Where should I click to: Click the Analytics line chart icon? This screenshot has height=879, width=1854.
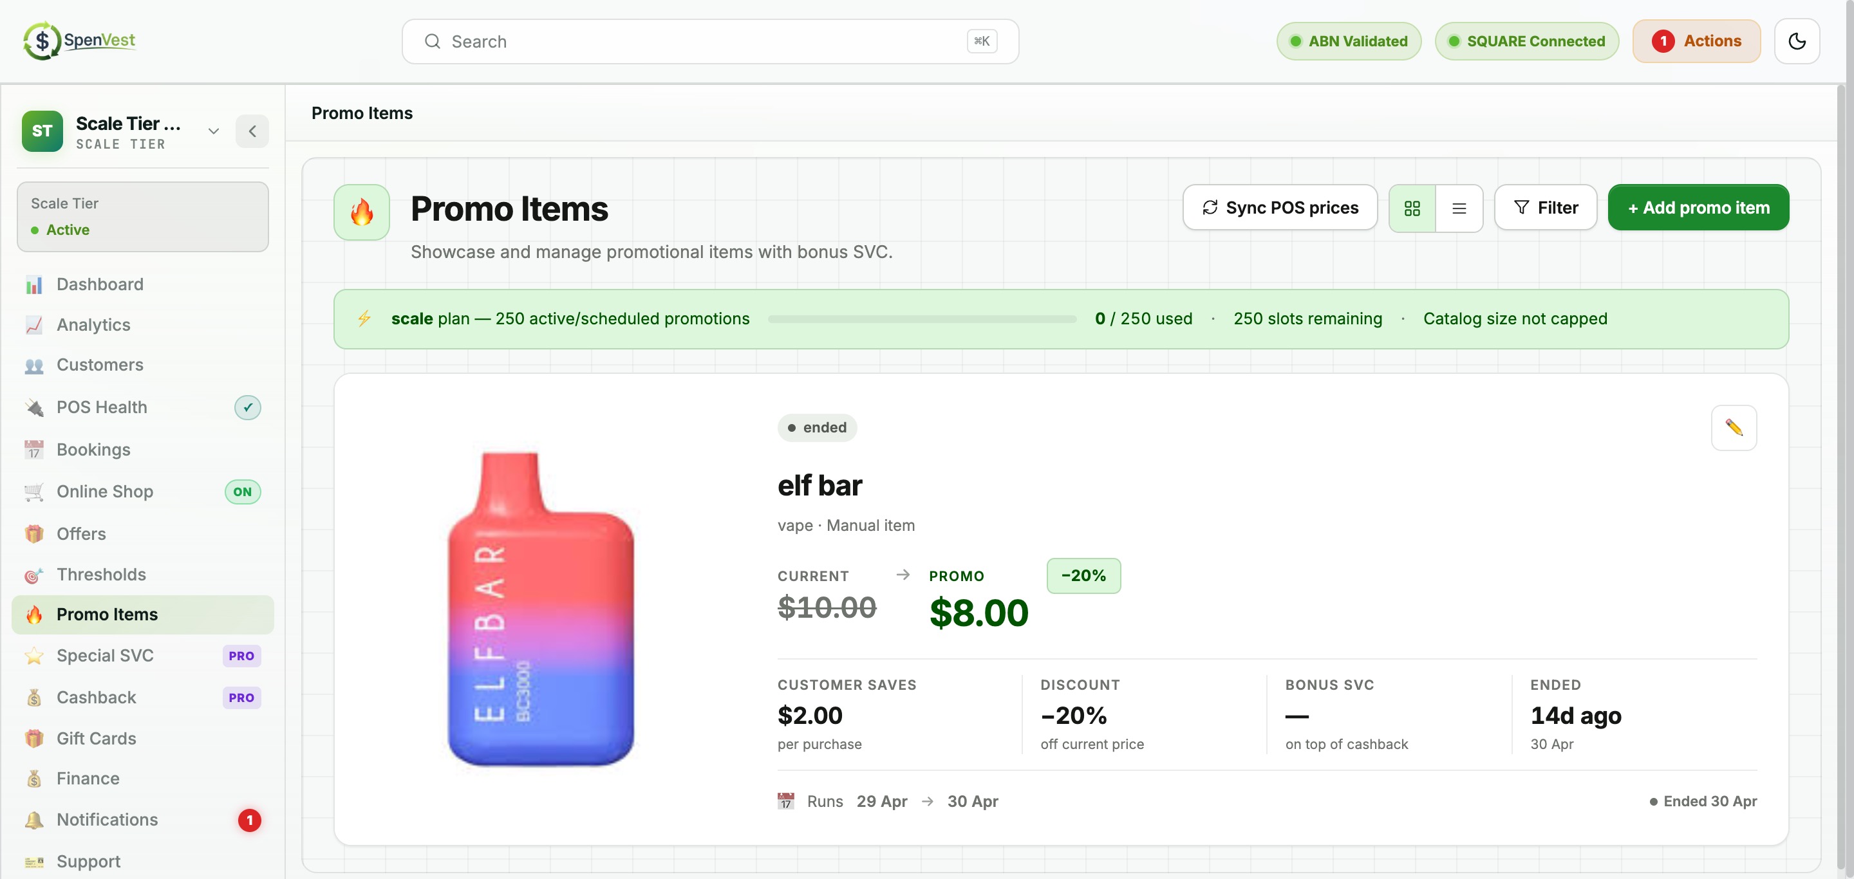point(34,325)
